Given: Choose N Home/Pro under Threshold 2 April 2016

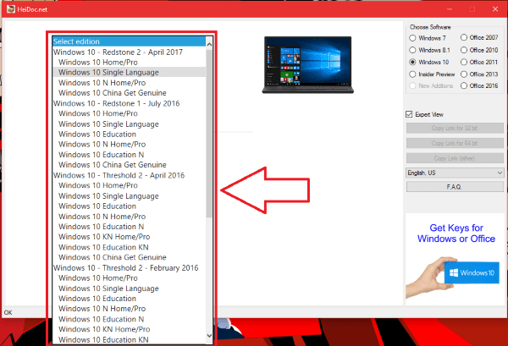Looking at the screenshot, I should click(x=129, y=217).
